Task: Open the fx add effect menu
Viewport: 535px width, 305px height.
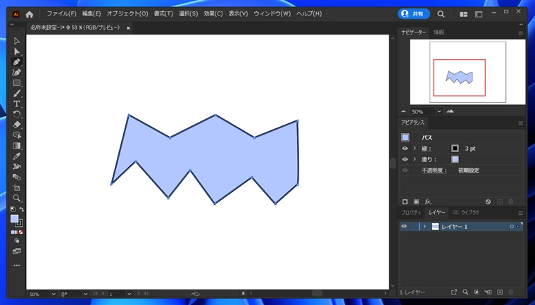Action: pyautogui.click(x=428, y=202)
